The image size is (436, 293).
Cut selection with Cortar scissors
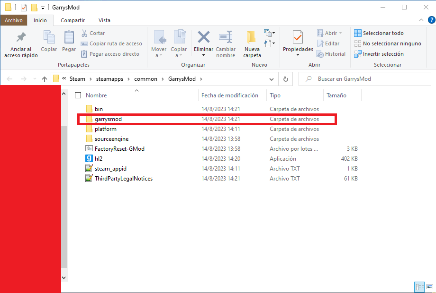point(93,33)
